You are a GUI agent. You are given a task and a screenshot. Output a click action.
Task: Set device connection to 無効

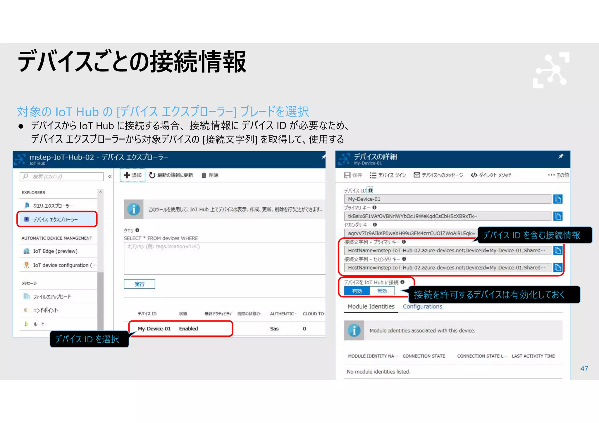pyautogui.click(x=382, y=291)
